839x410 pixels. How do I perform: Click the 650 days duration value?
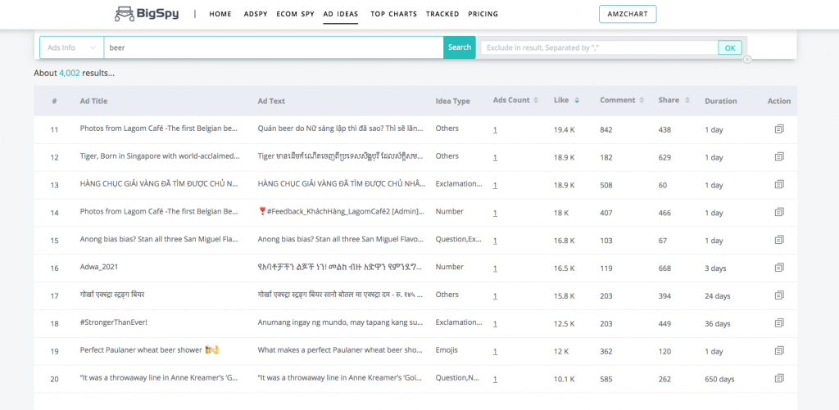(719, 380)
